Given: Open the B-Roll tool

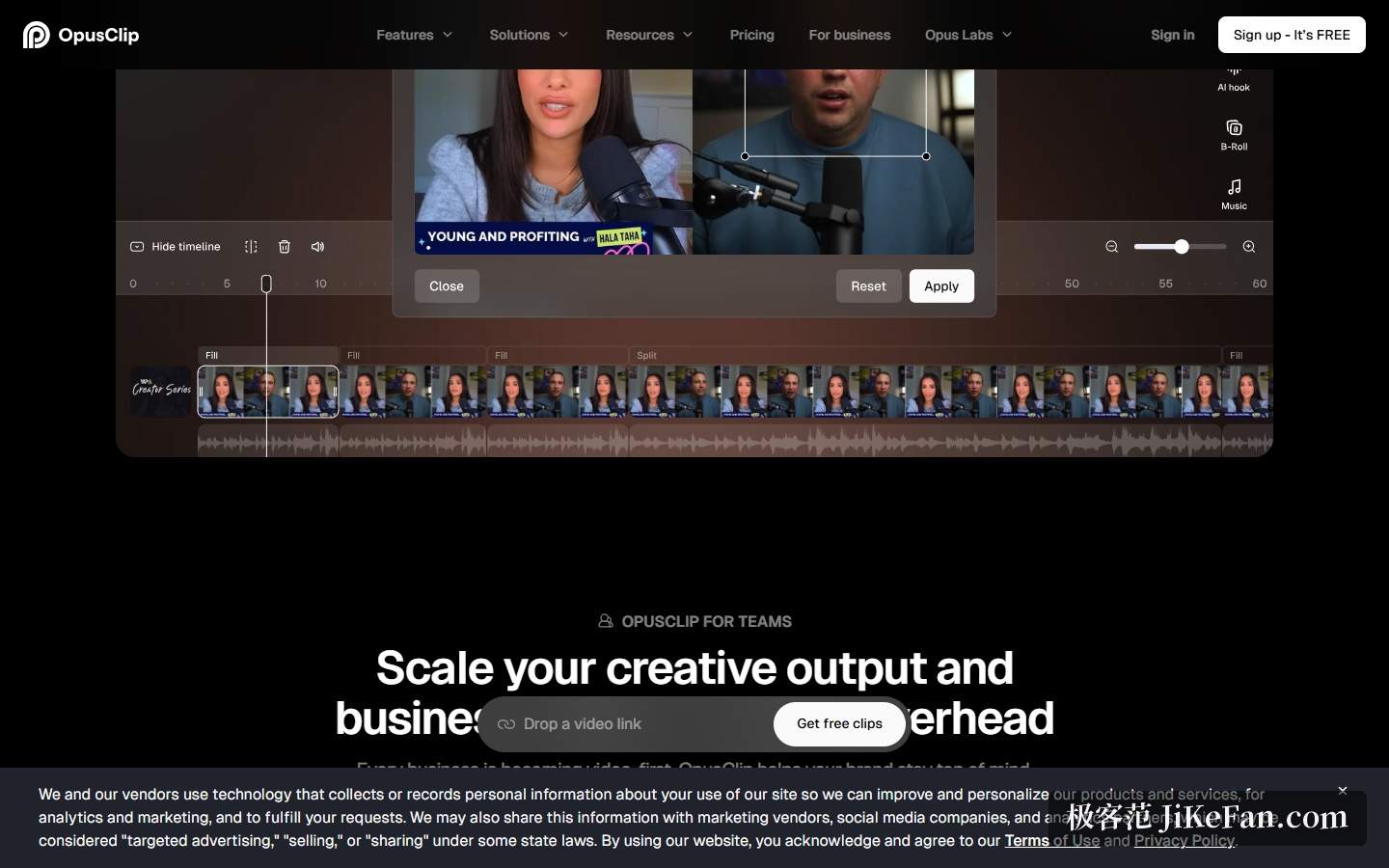Looking at the screenshot, I should pyautogui.click(x=1234, y=135).
